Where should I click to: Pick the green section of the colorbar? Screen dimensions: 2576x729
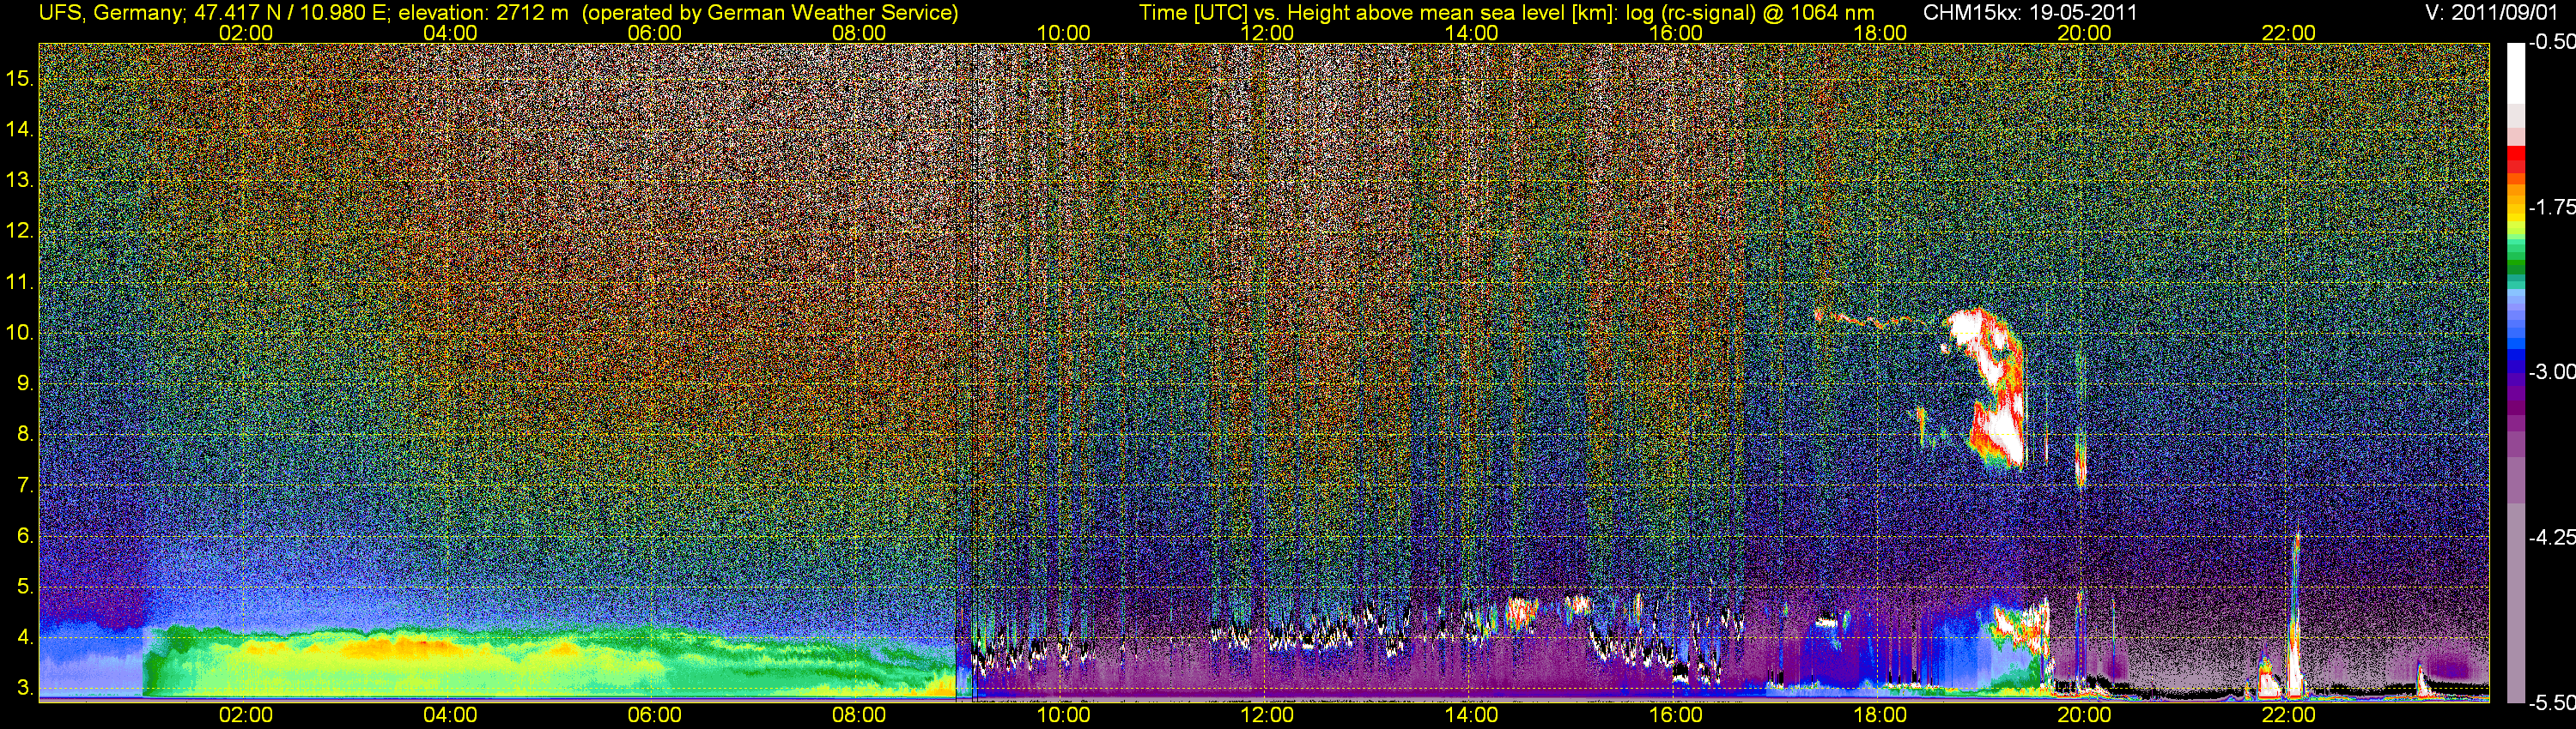[x=2516, y=268]
